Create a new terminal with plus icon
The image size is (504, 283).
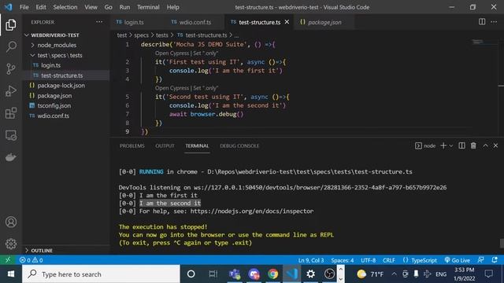pyautogui.click(x=443, y=145)
